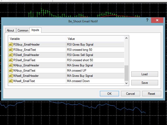Click the value 'RSI crossed short 50'
Image resolution: width=167 pixels, height=125 pixels.
click(80, 60)
